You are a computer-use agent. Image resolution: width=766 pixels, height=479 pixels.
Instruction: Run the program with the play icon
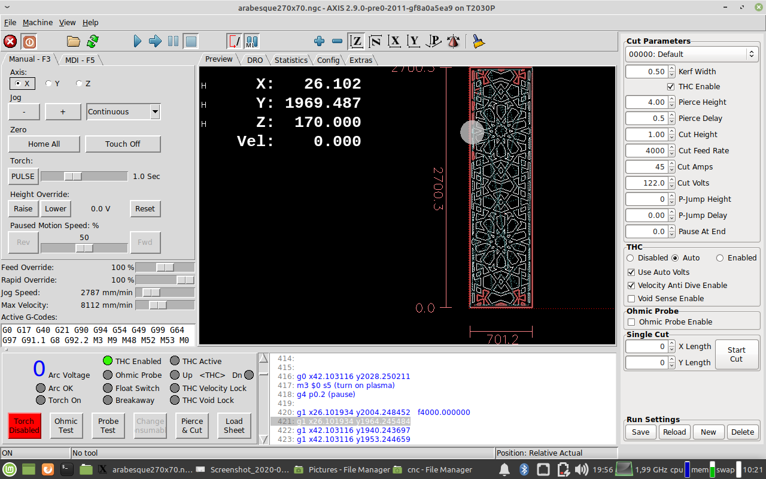click(x=138, y=41)
